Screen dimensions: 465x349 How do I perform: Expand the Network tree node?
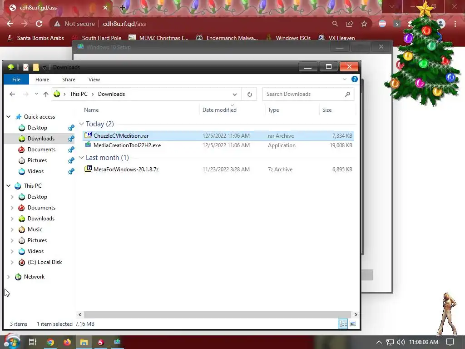tap(9, 277)
